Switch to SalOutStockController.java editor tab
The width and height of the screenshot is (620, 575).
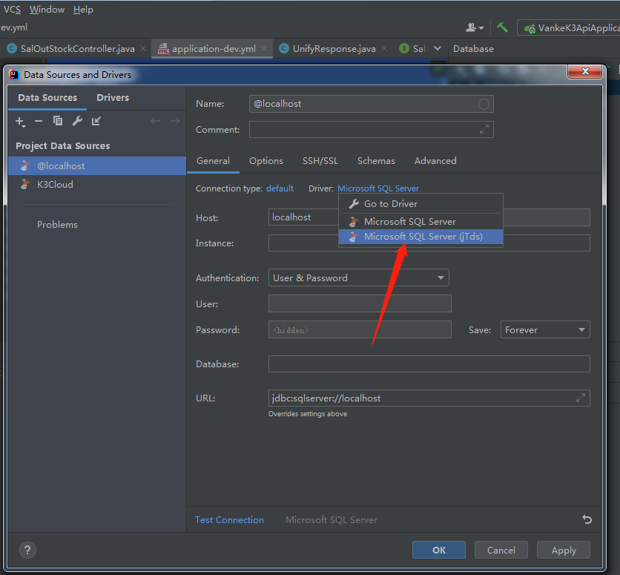tap(76, 49)
